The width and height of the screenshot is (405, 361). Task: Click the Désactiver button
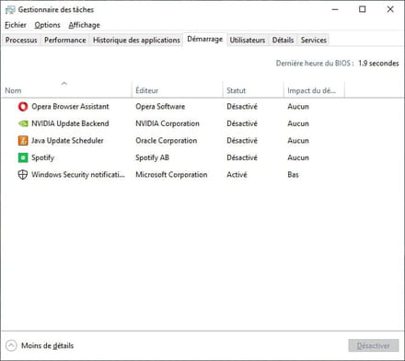(x=374, y=345)
